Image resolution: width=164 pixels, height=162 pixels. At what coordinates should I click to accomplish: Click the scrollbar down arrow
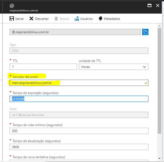click(159, 158)
